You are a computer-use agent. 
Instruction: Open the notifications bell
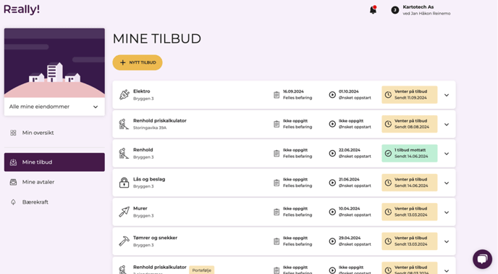pos(373,10)
